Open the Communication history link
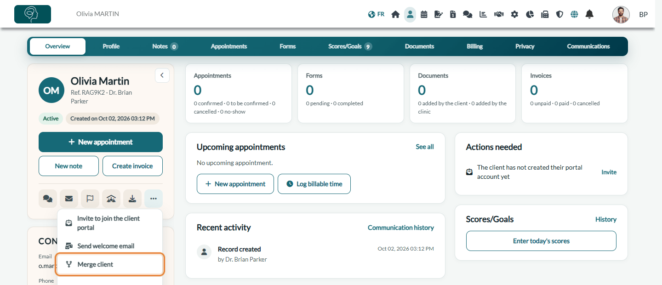 point(401,228)
